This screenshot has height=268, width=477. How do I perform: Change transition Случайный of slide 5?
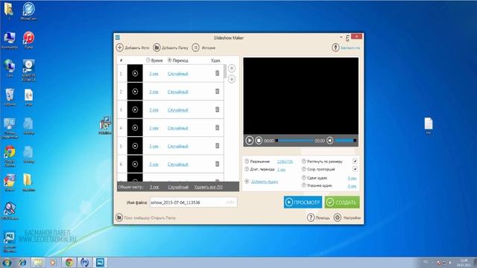pos(178,146)
